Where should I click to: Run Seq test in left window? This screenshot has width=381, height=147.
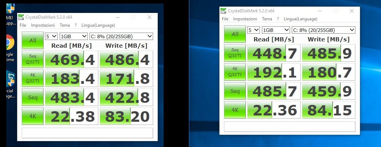pyautogui.click(x=33, y=97)
